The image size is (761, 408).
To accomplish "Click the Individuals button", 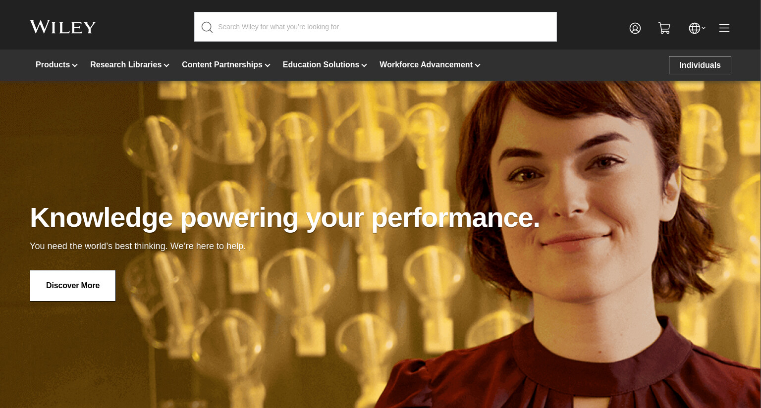I will click(700, 65).
